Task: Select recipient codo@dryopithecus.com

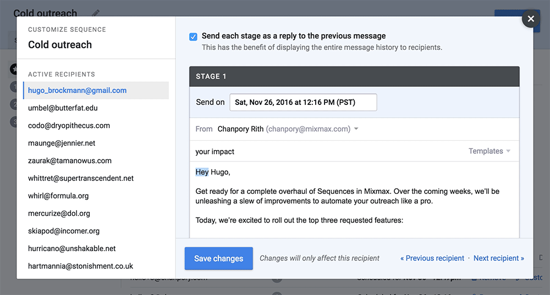Action: (x=69, y=125)
